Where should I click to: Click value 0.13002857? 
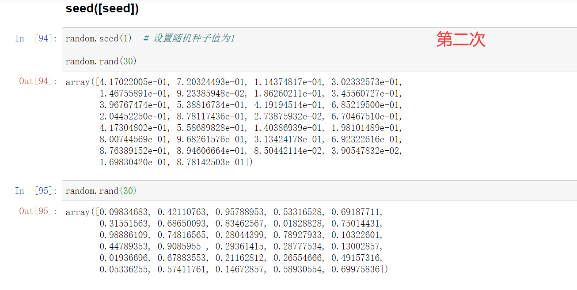pyautogui.click(x=356, y=246)
